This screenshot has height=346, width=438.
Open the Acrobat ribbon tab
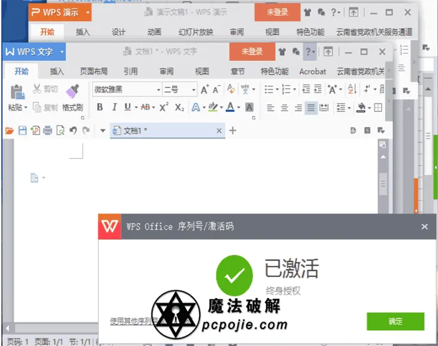point(313,71)
